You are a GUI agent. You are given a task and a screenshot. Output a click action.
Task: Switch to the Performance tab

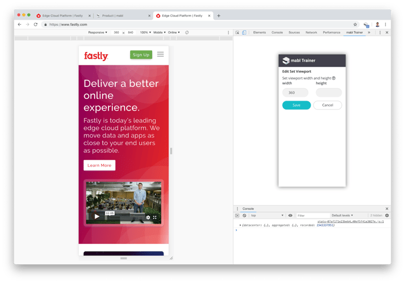point(331,33)
